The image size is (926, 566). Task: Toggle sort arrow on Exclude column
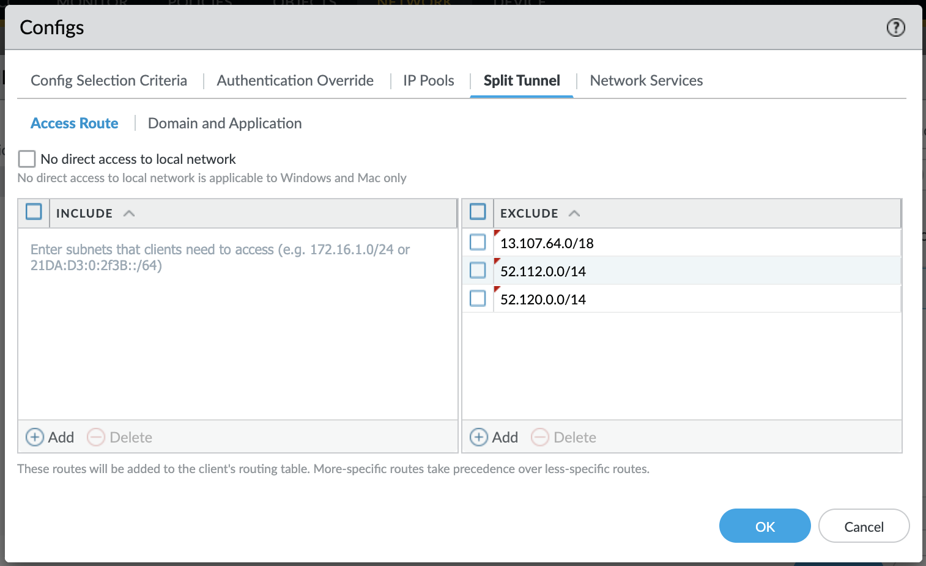coord(574,213)
